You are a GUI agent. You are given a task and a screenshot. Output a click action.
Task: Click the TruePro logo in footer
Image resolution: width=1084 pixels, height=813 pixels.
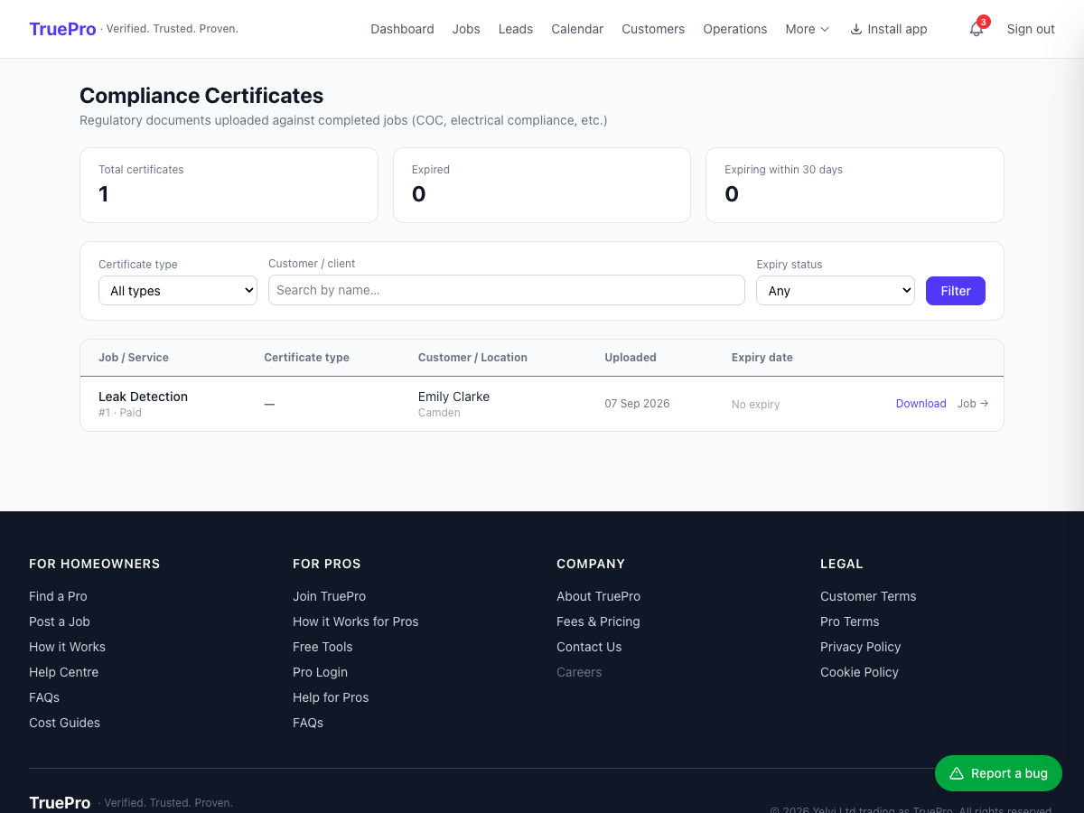pos(60,802)
